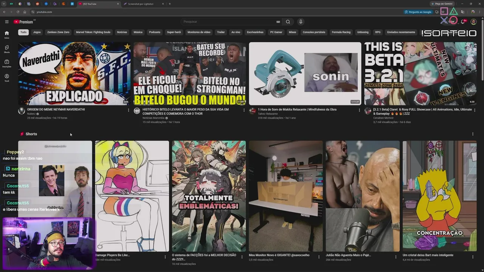
Task: Close the Screenshot por Lightshot tab
Action: (163, 4)
